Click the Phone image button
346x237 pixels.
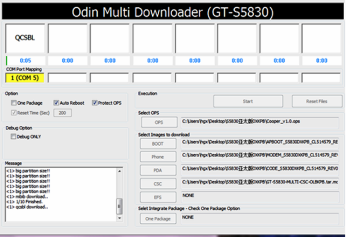pos(158,157)
